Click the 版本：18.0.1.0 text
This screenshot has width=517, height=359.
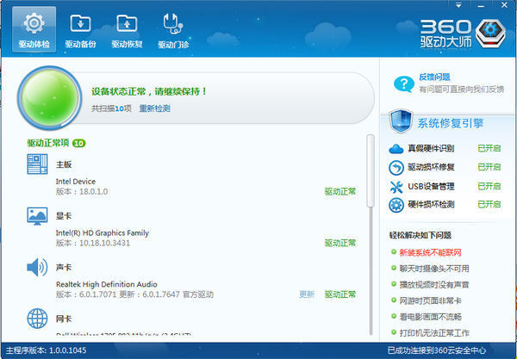click(x=82, y=192)
